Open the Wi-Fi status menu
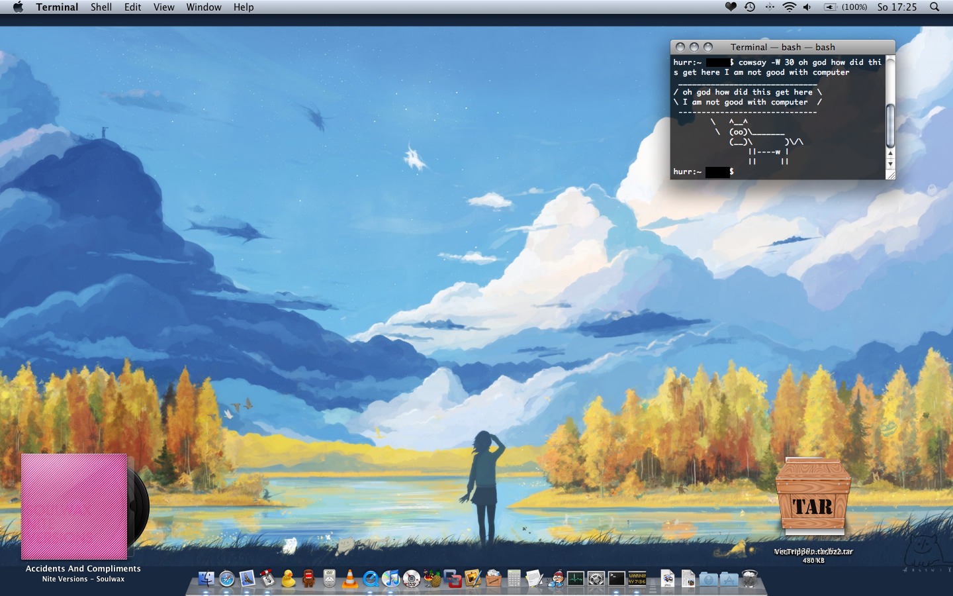The width and height of the screenshot is (953, 596). pyautogui.click(x=789, y=7)
